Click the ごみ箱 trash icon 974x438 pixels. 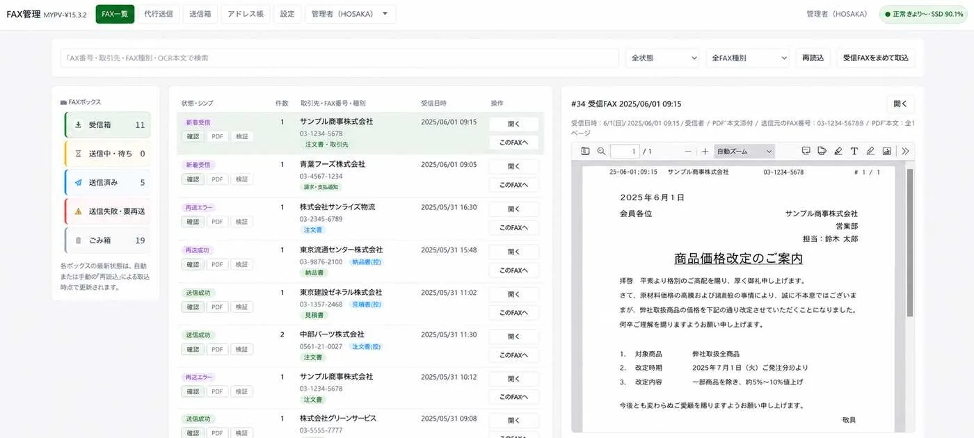(78, 240)
